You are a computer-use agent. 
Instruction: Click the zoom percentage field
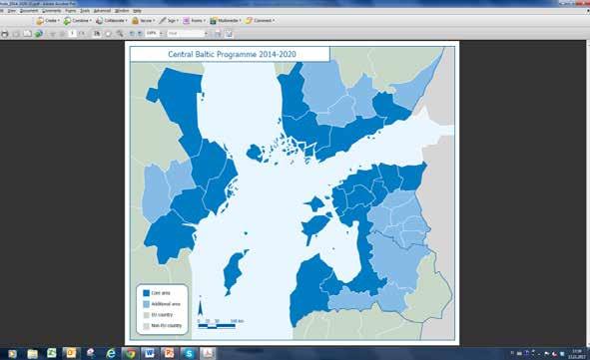tap(152, 34)
